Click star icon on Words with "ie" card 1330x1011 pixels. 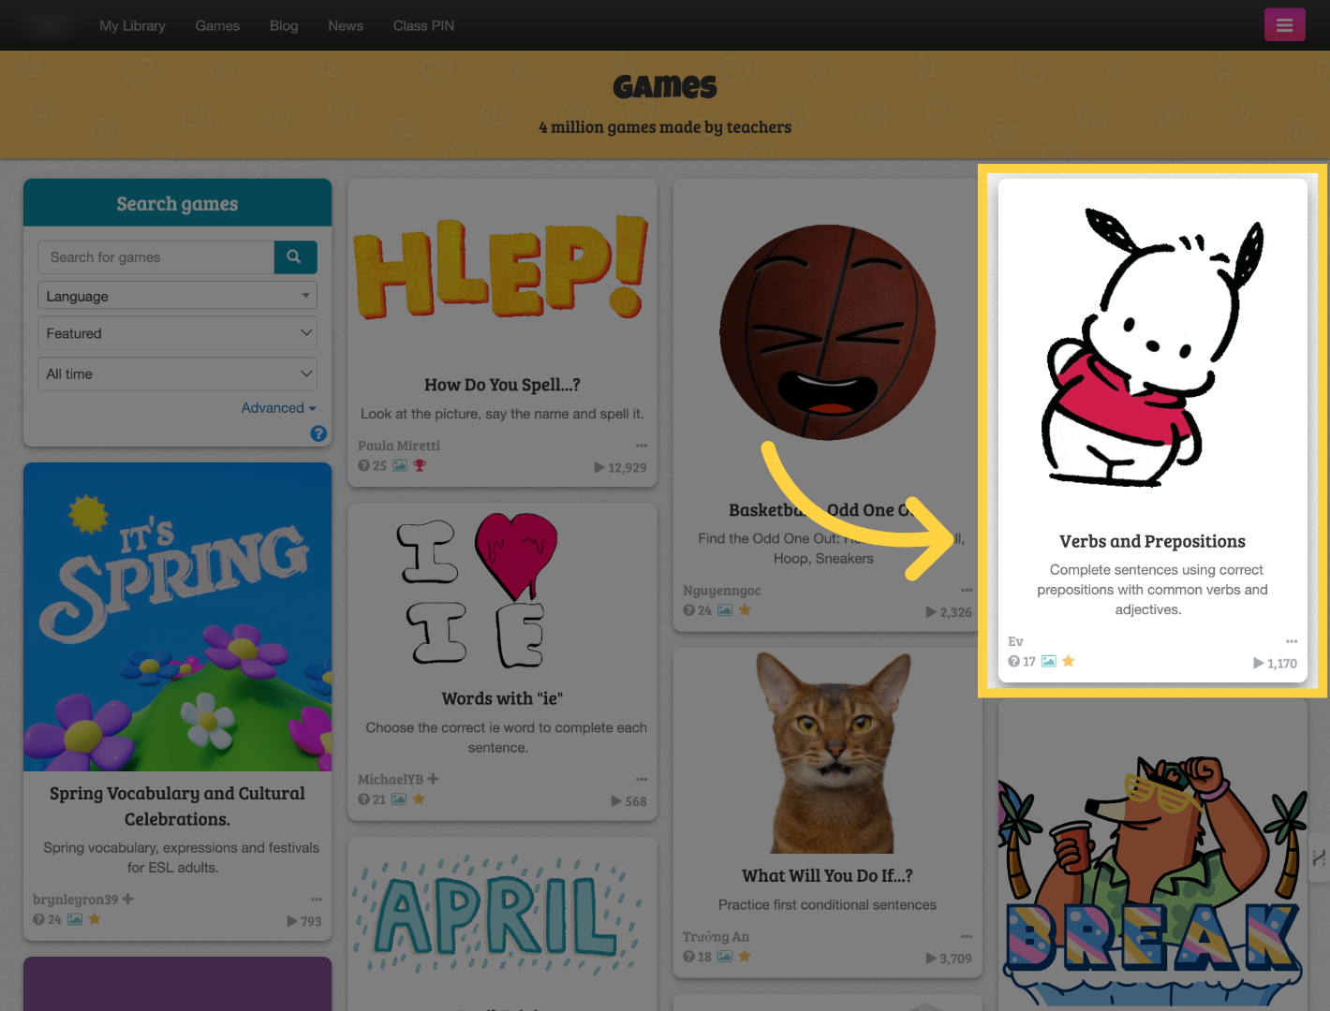419,799
